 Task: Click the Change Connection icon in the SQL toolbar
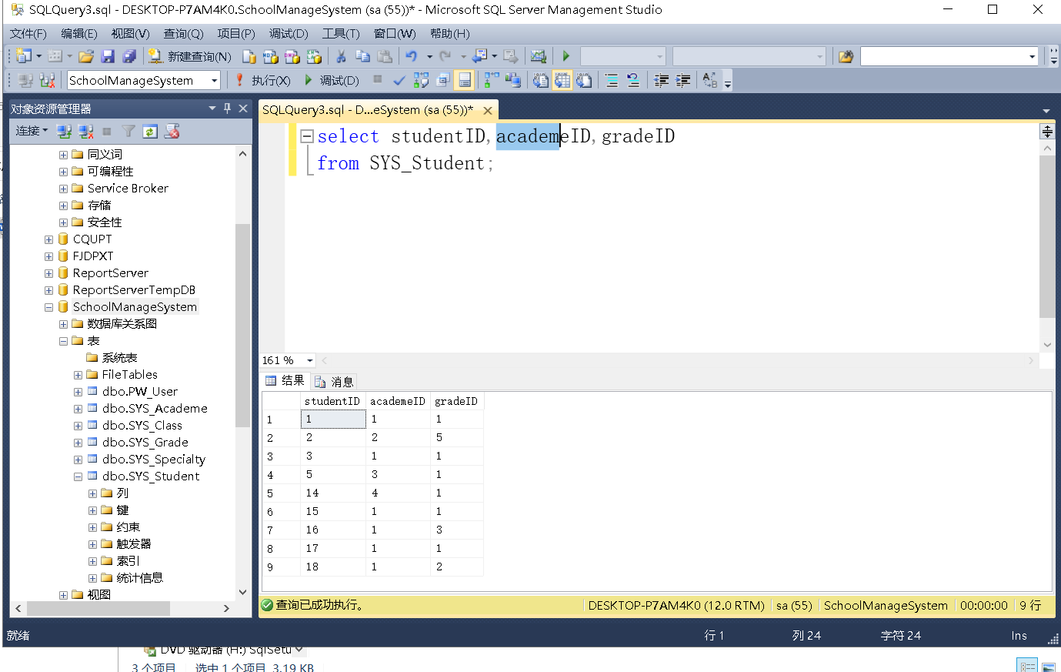[x=47, y=80]
